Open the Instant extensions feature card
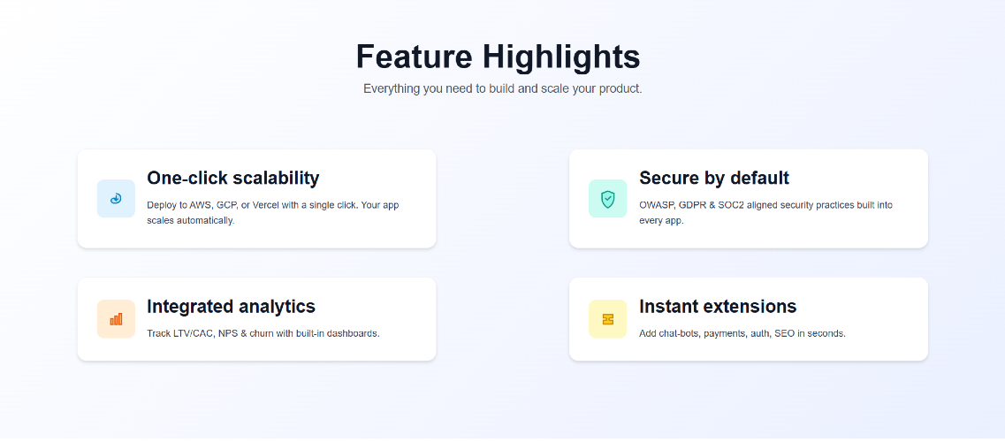The image size is (1005, 442). pos(749,319)
